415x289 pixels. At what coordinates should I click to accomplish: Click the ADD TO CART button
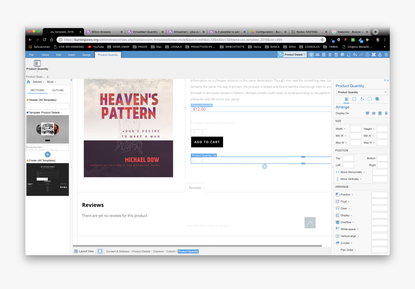coord(207,142)
